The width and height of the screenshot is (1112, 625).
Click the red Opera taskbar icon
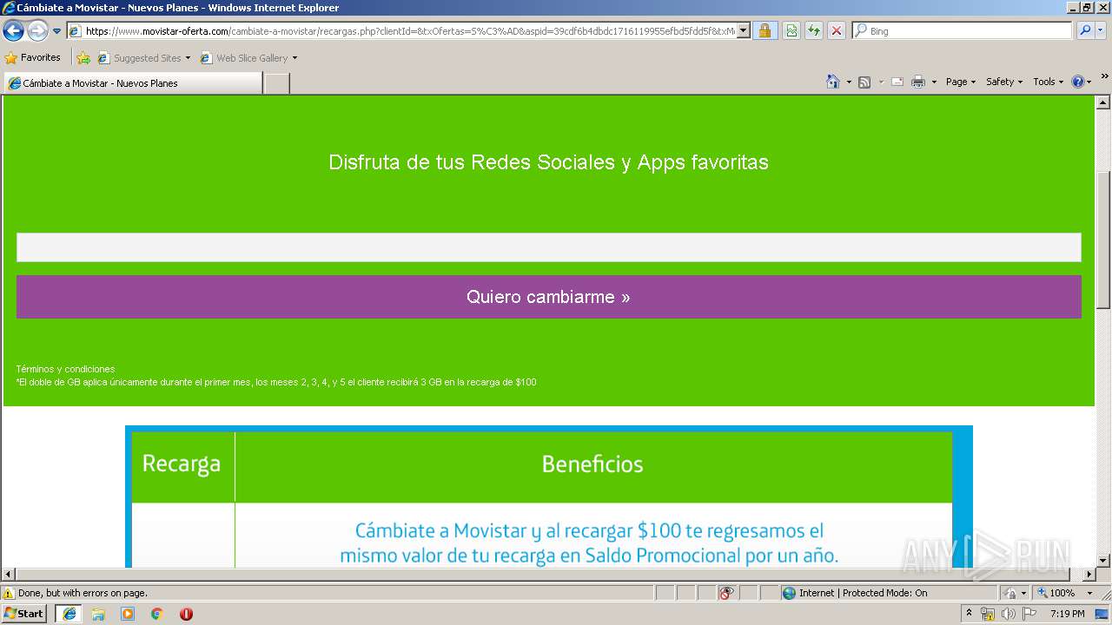(x=186, y=614)
